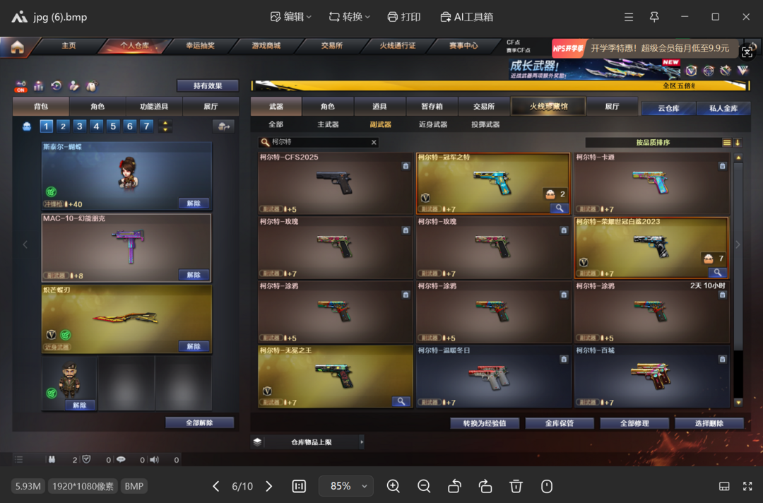Click the 转换为经验值 button

485,422
